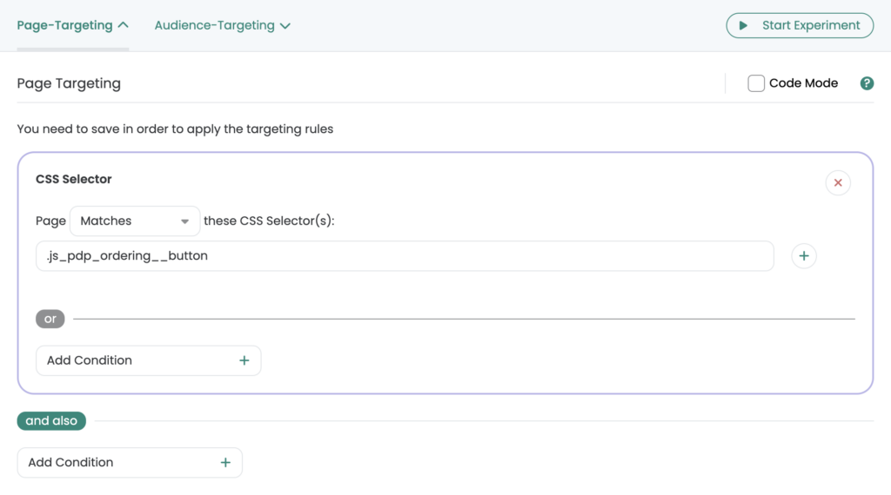Click the CSS Selector heading text
This screenshot has height=495, width=891.
coord(74,179)
